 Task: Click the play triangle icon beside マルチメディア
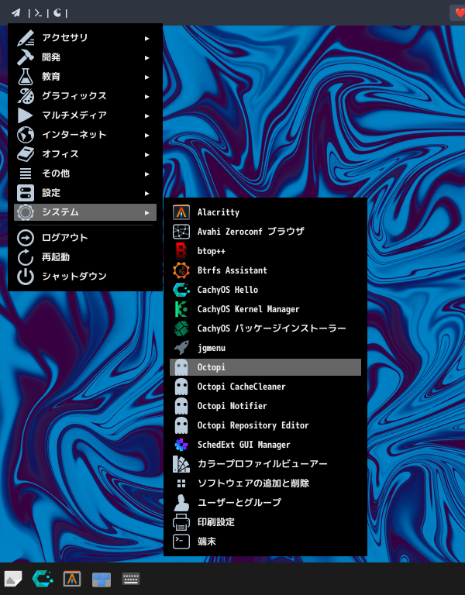[26, 115]
